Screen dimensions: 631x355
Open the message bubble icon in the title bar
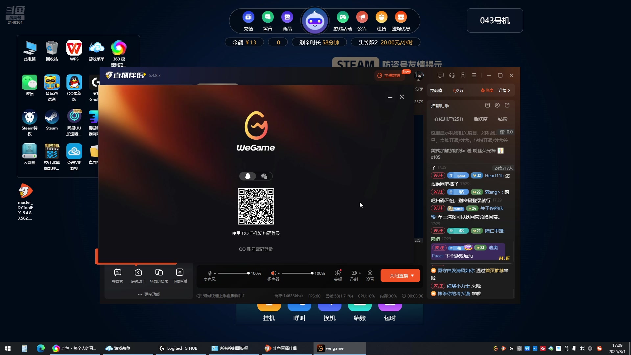click(x=441, y=75)
